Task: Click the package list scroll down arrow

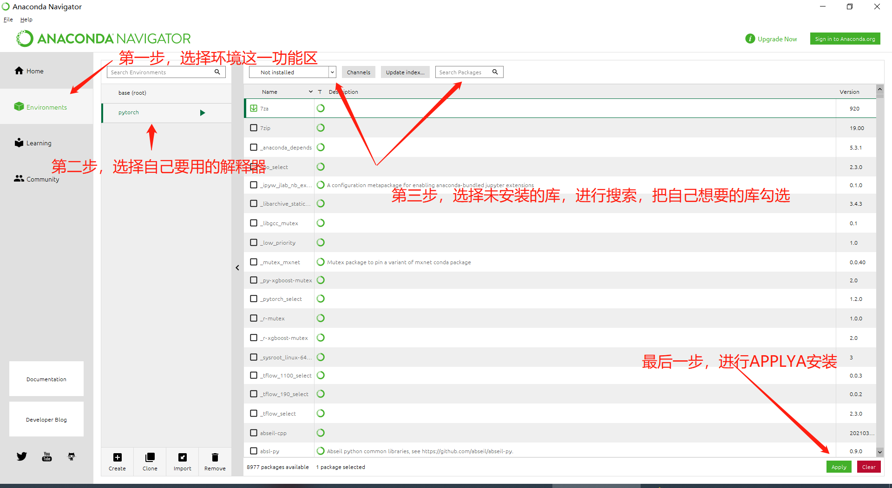Action: pyautogui.click(x=880, y=451)
